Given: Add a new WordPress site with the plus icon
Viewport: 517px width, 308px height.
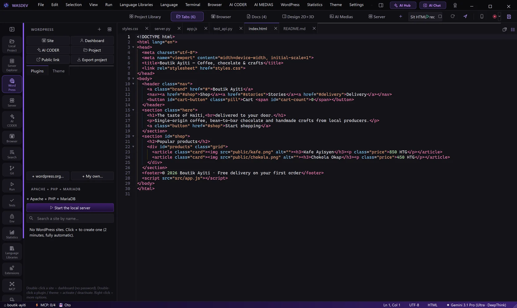Looking at the screenshot, I should coord(99,29).
